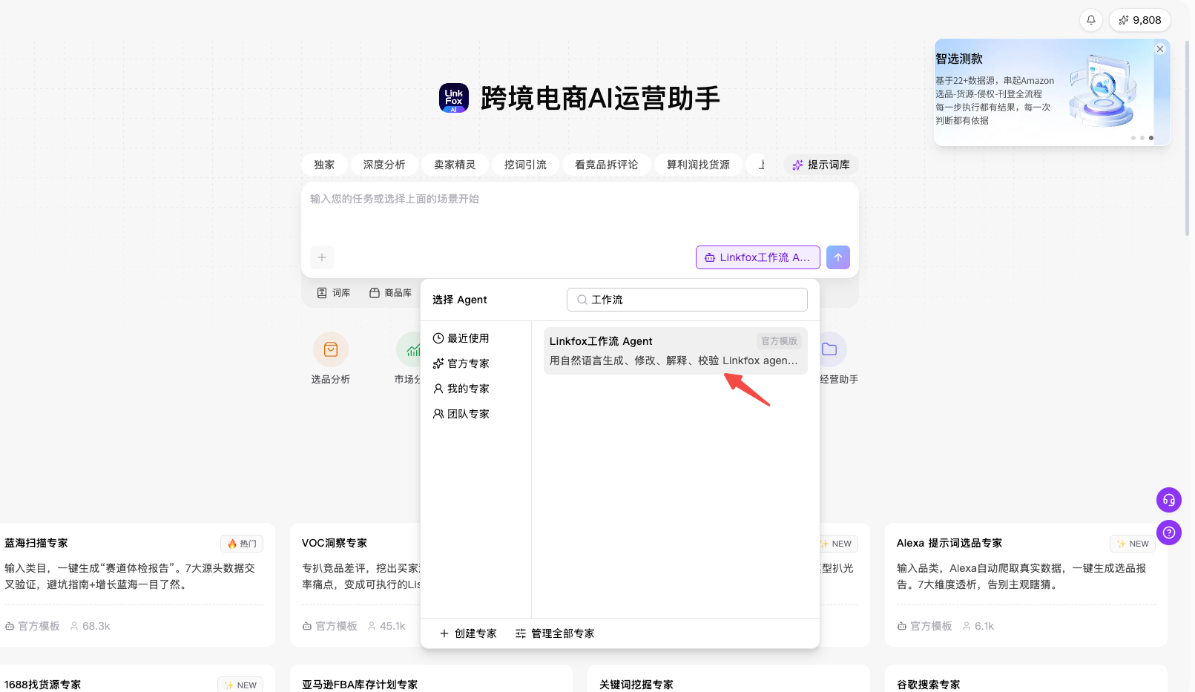Click the 45.1k usage count
Viewport: 1195px width, 692px height.
point(386,626)
